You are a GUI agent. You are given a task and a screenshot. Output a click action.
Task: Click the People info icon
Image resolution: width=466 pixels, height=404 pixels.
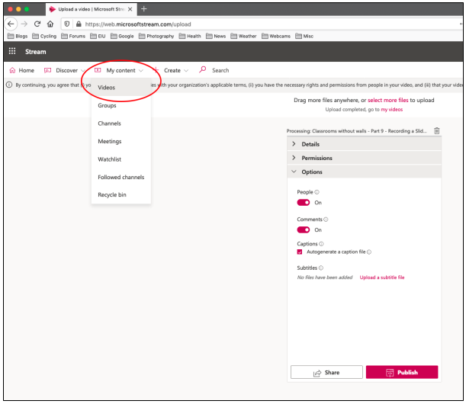[317, 192]
